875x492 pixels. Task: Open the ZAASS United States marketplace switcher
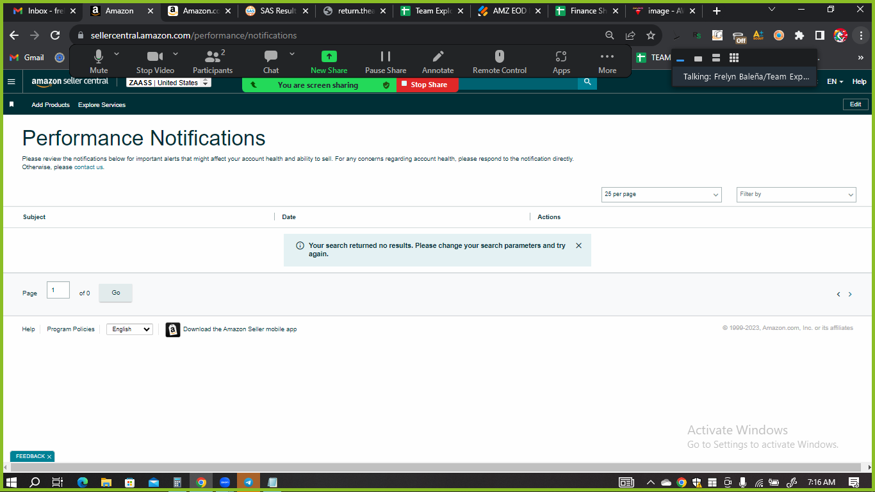coord(168,83)
